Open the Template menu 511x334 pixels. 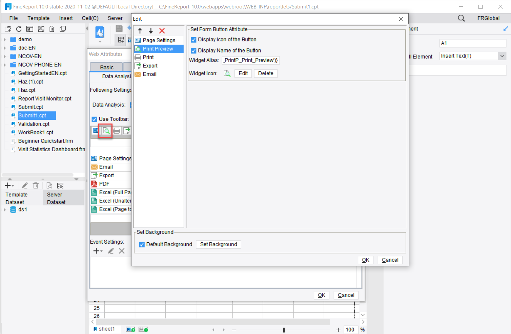[39, 18]
